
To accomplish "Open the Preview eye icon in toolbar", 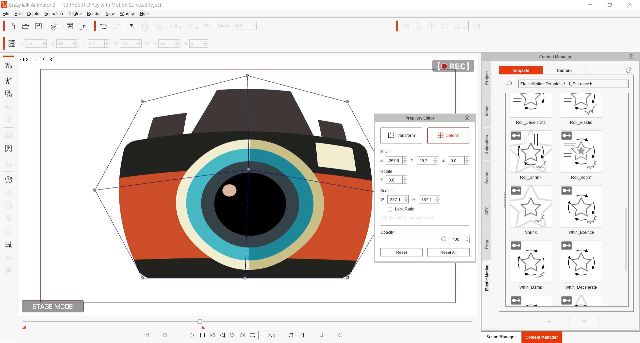I will pos(70,26).
